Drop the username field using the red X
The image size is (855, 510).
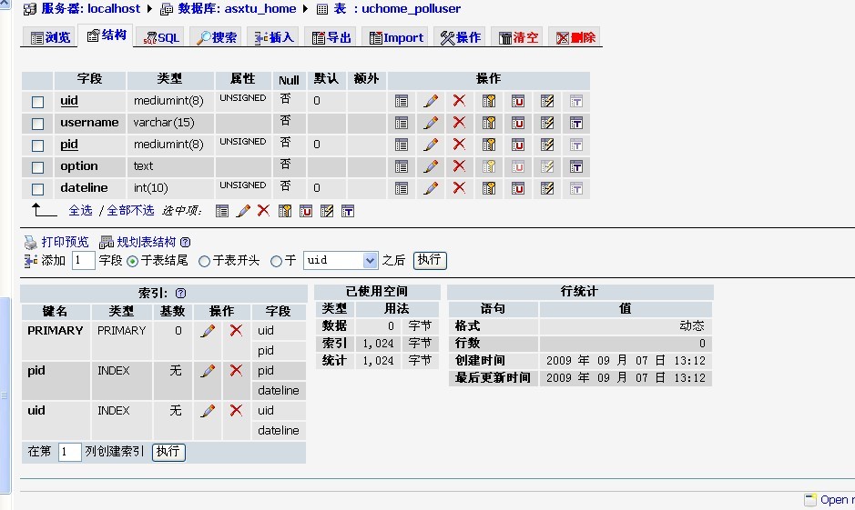coord(459,123)
